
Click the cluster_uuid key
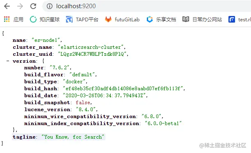[x=32, y=54]
